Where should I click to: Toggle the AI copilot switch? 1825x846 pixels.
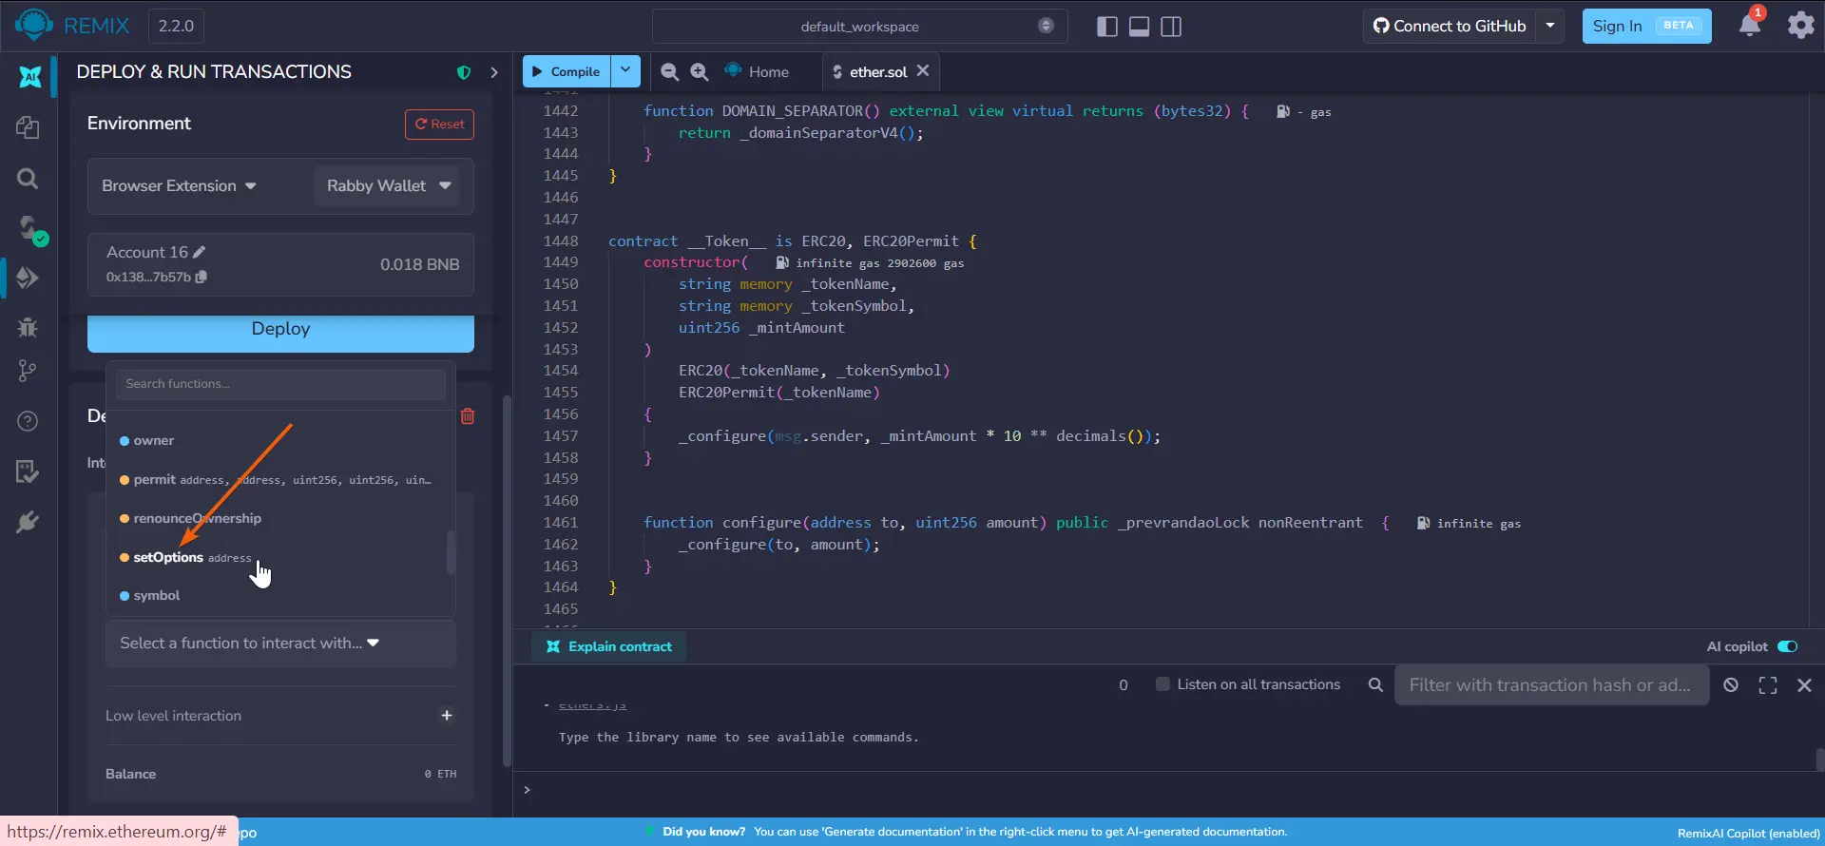click(x=1787, y=646)
